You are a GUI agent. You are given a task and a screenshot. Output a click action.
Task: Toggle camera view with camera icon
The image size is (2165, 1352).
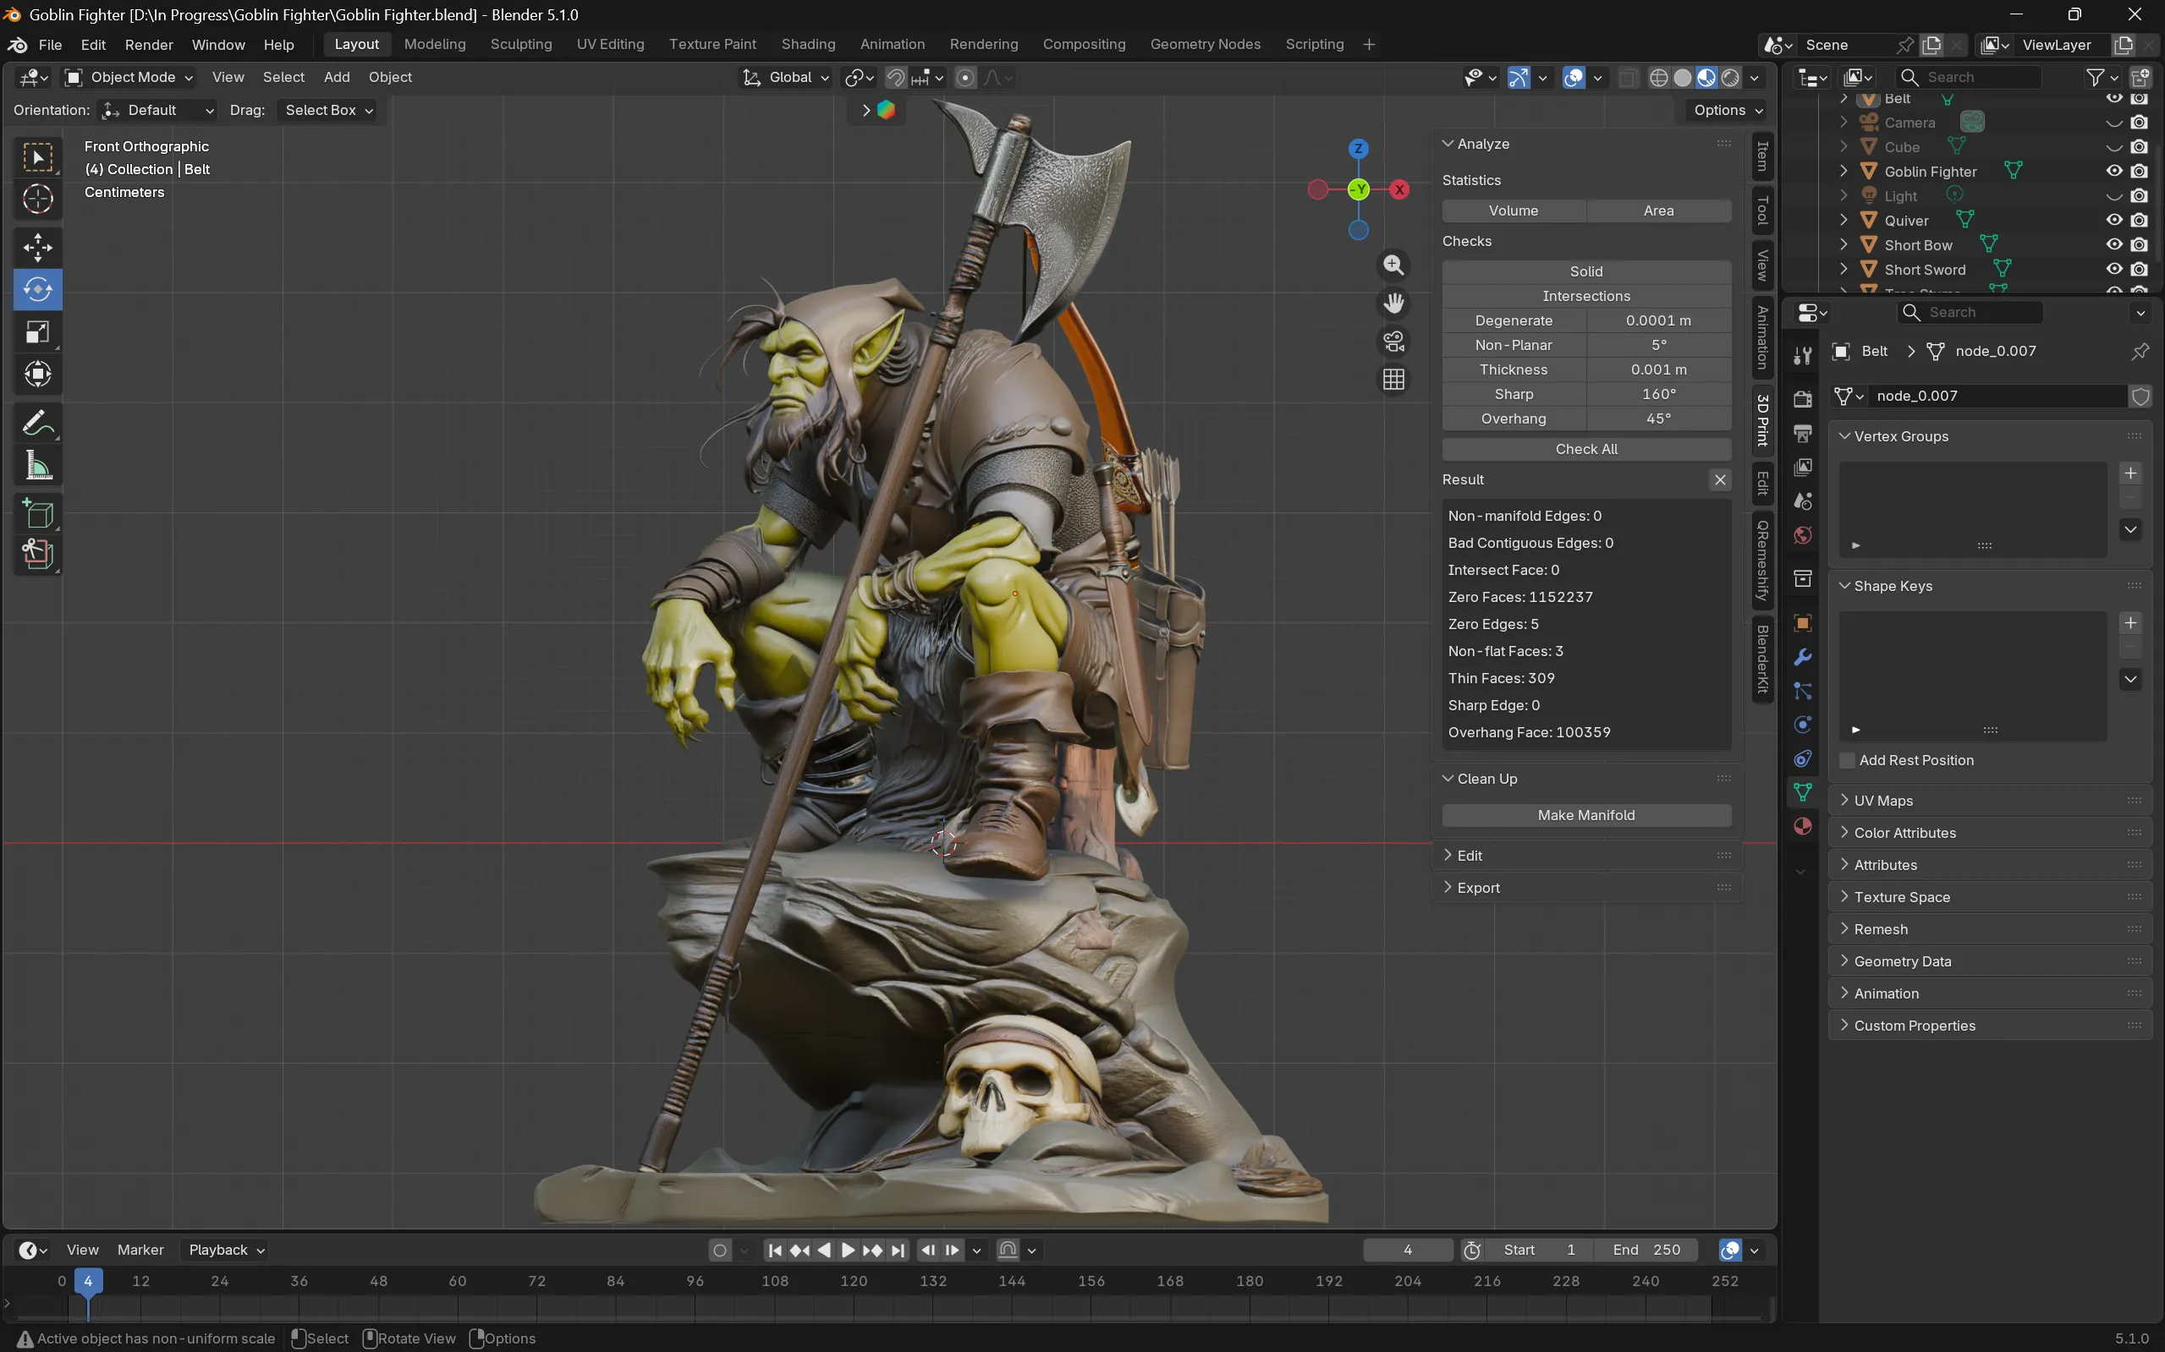click(x=1393, y=342)
